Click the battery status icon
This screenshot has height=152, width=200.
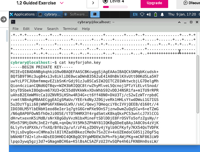point(155,14)
